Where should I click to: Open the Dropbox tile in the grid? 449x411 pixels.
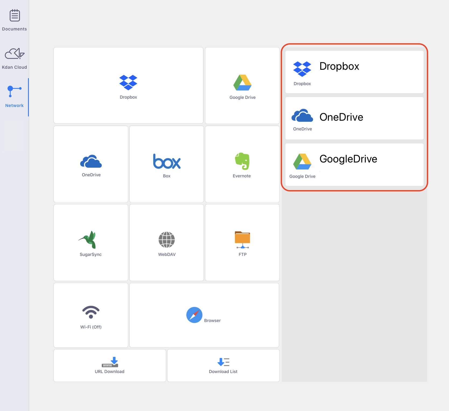[x=128, y=85]
